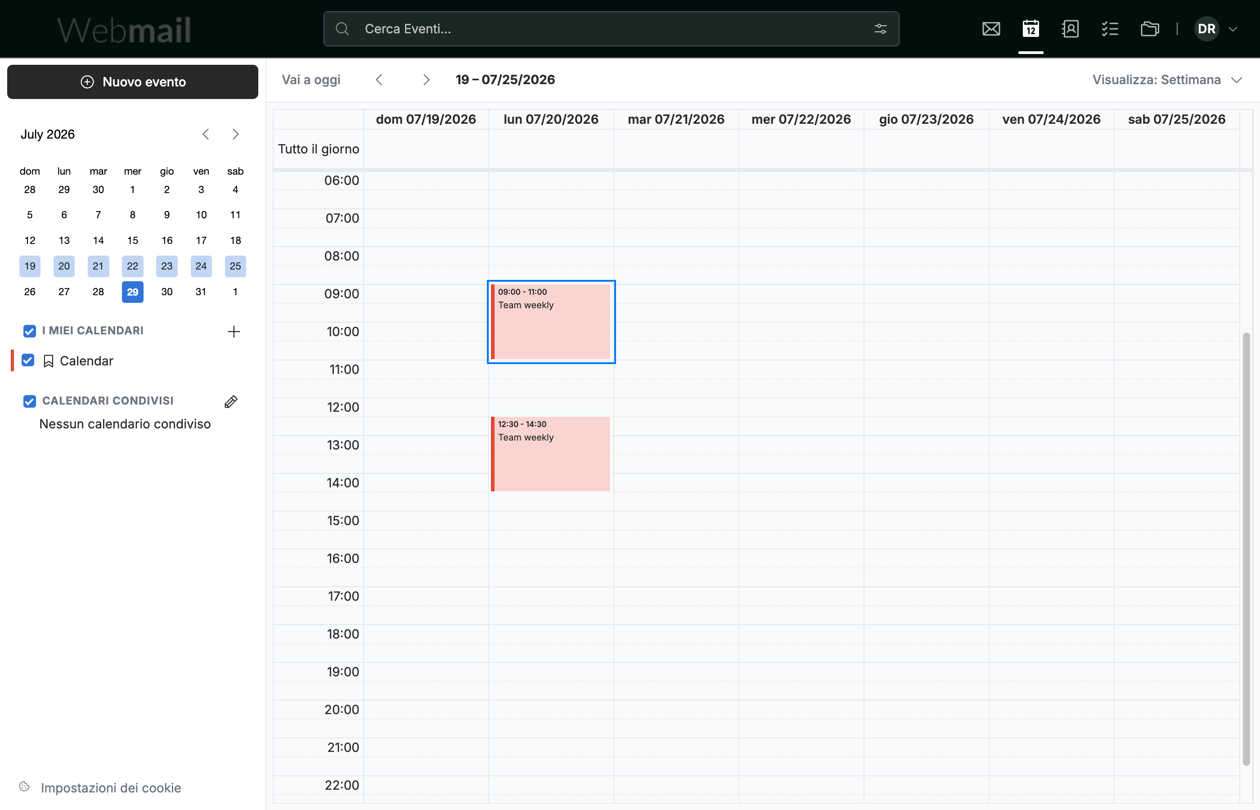Image resolution: width=1260 pixels, height=810 pixels.
Task: Click Vai a oggi
Action: tap(311, 80)
